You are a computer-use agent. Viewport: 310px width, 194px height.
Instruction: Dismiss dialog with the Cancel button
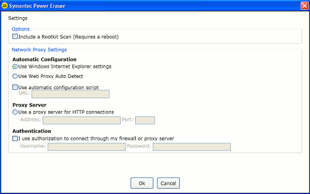[x=168, y=183]
